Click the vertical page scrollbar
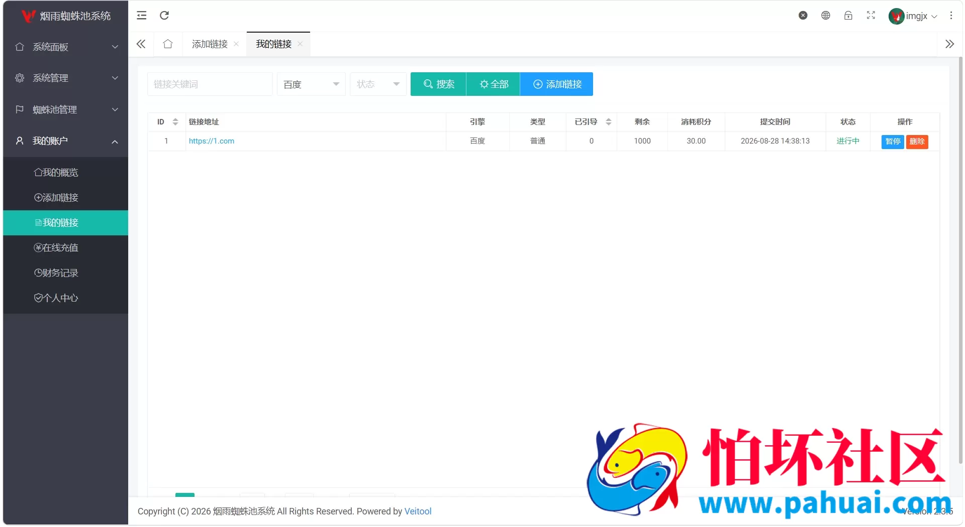965x527 pixels. tap(960, 261)
